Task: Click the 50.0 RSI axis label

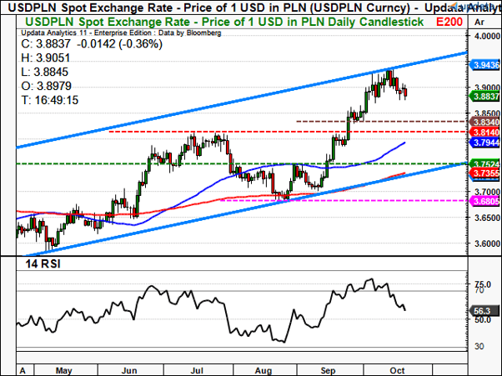Action: coord(483,319)
